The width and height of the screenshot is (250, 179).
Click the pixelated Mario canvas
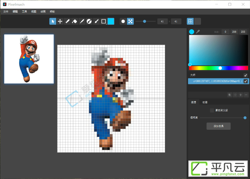(111, 99)
